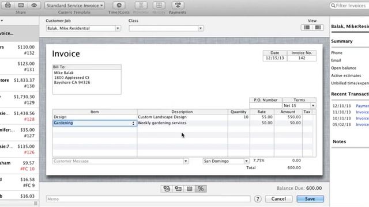Click the Design item cell
The width and height of the screenshot is (369, 207).
pos(95,117)
